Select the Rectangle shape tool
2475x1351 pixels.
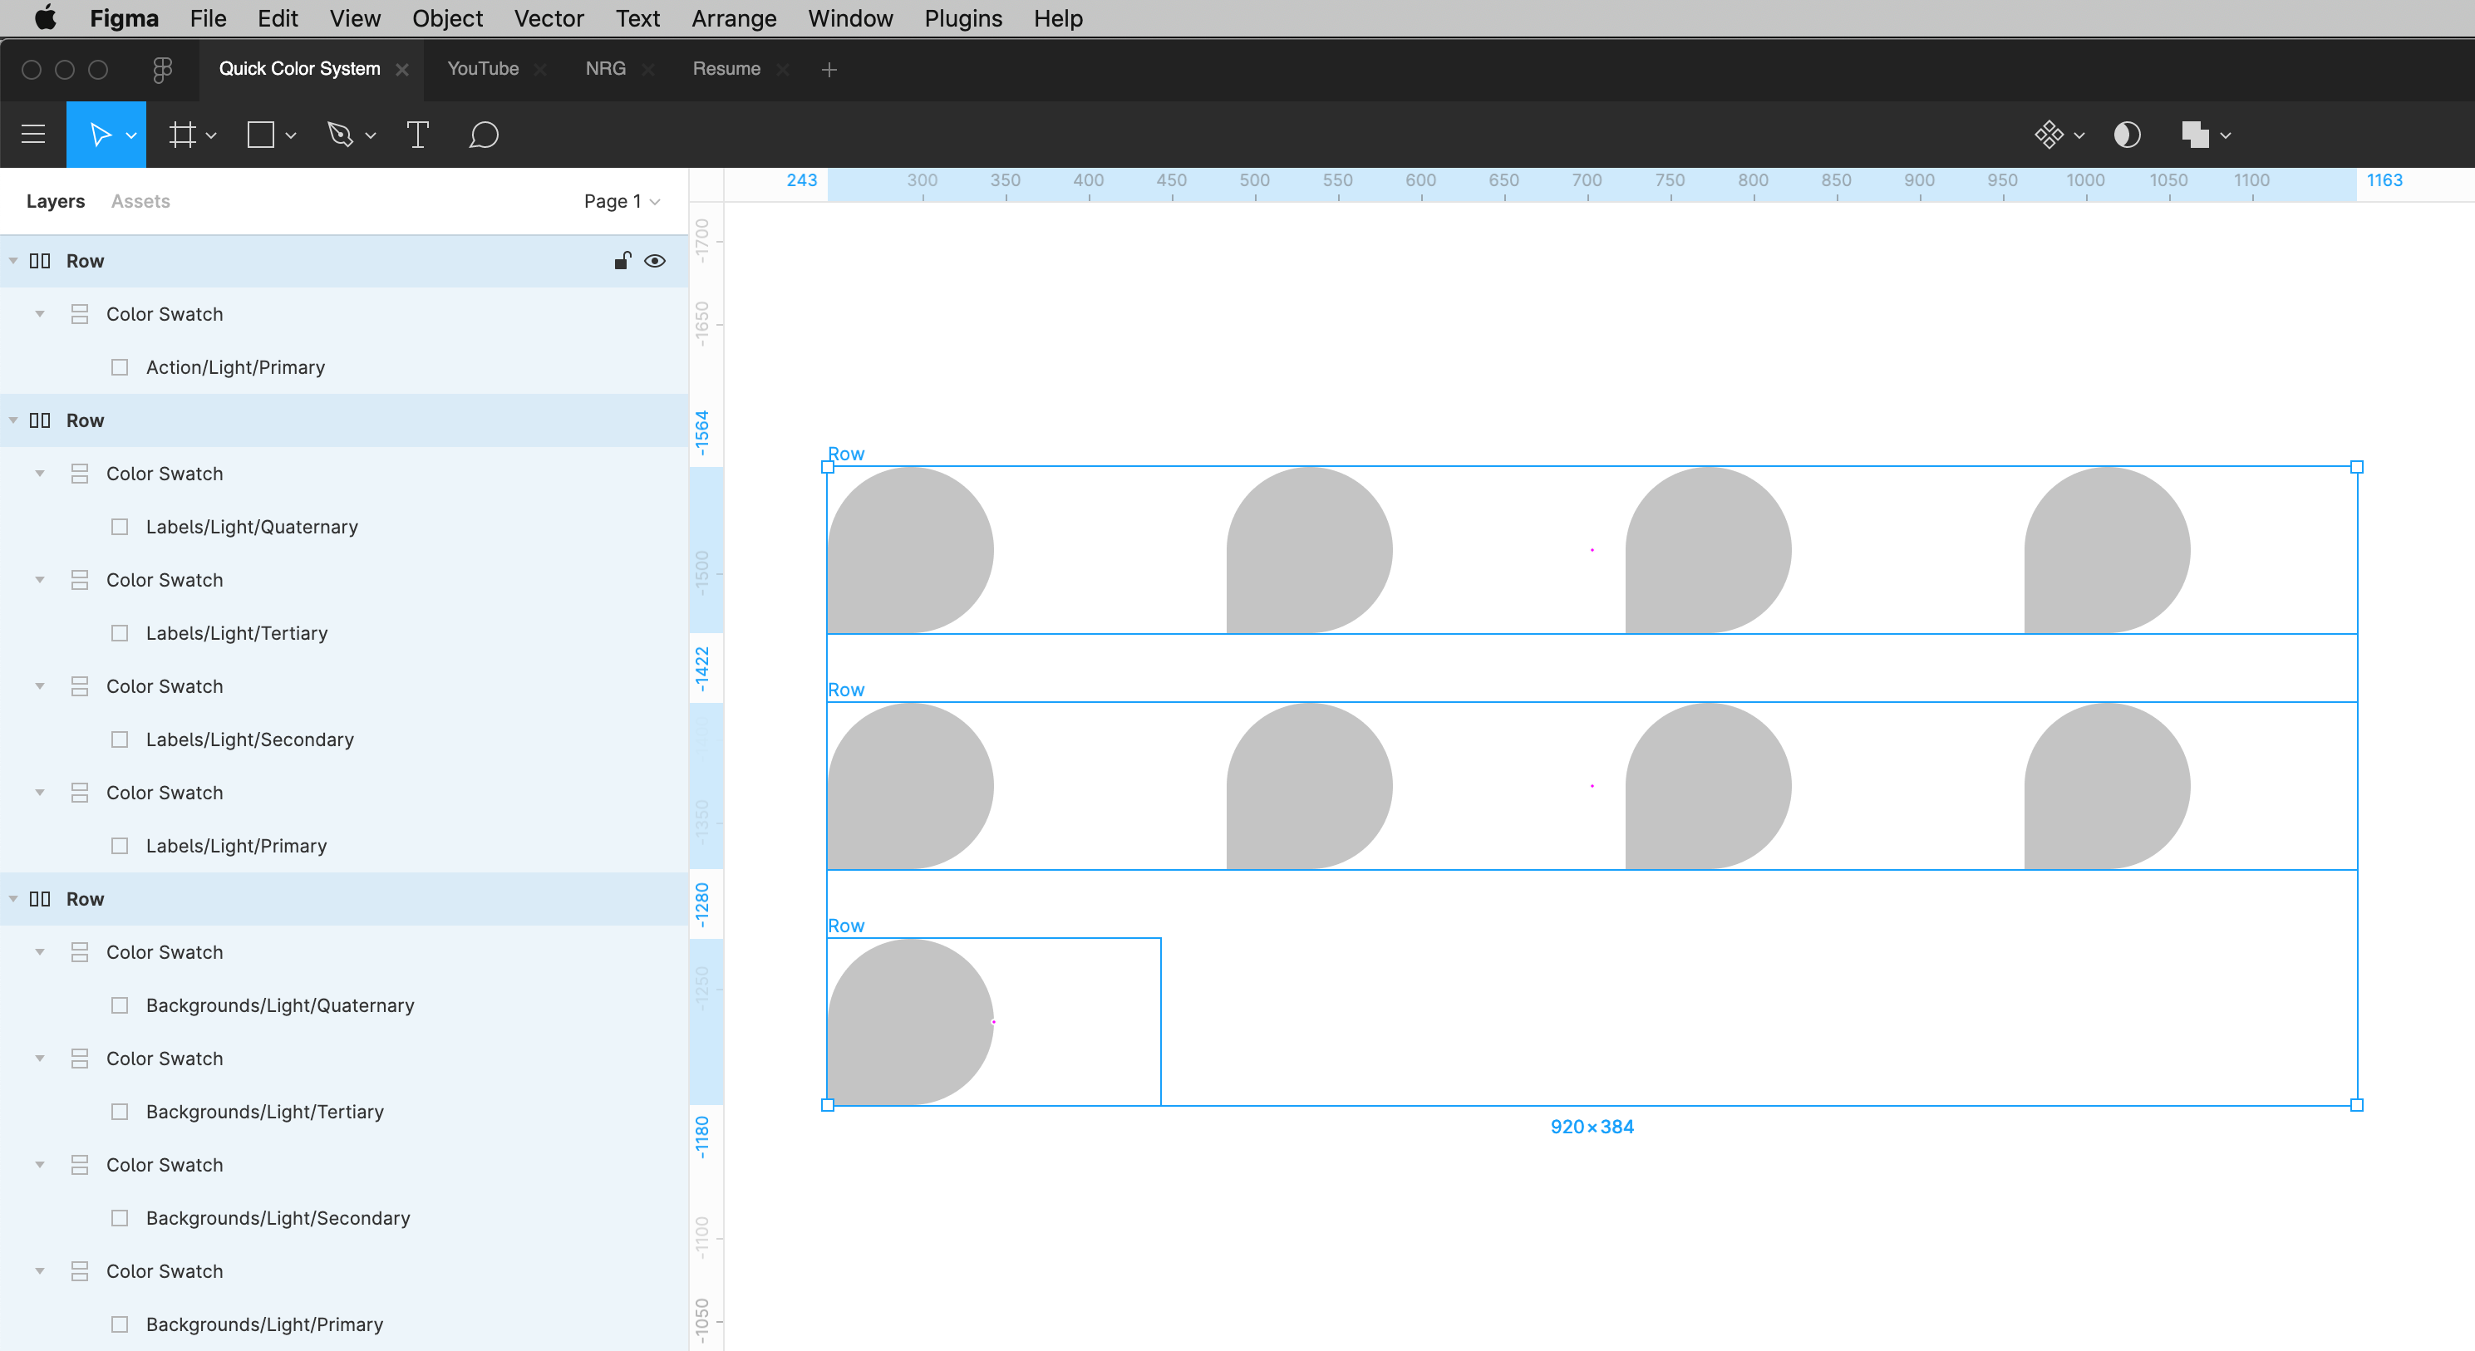click(260, 135)
